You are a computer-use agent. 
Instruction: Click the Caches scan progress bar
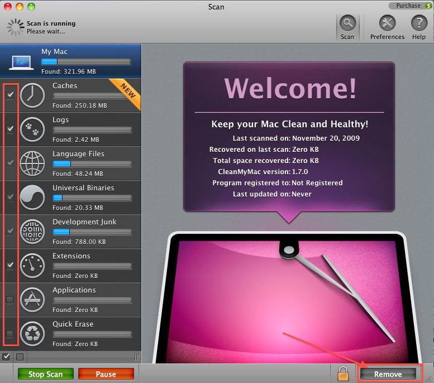pyautogui.click(x=92, y=95)
